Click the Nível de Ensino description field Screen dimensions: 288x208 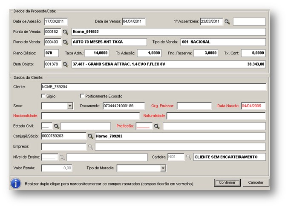pos(107,157)
